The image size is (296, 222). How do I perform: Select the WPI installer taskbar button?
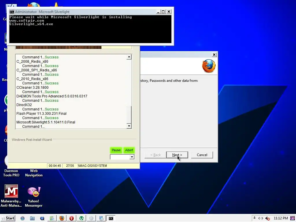pyautogui.click(x=52, y=219)
